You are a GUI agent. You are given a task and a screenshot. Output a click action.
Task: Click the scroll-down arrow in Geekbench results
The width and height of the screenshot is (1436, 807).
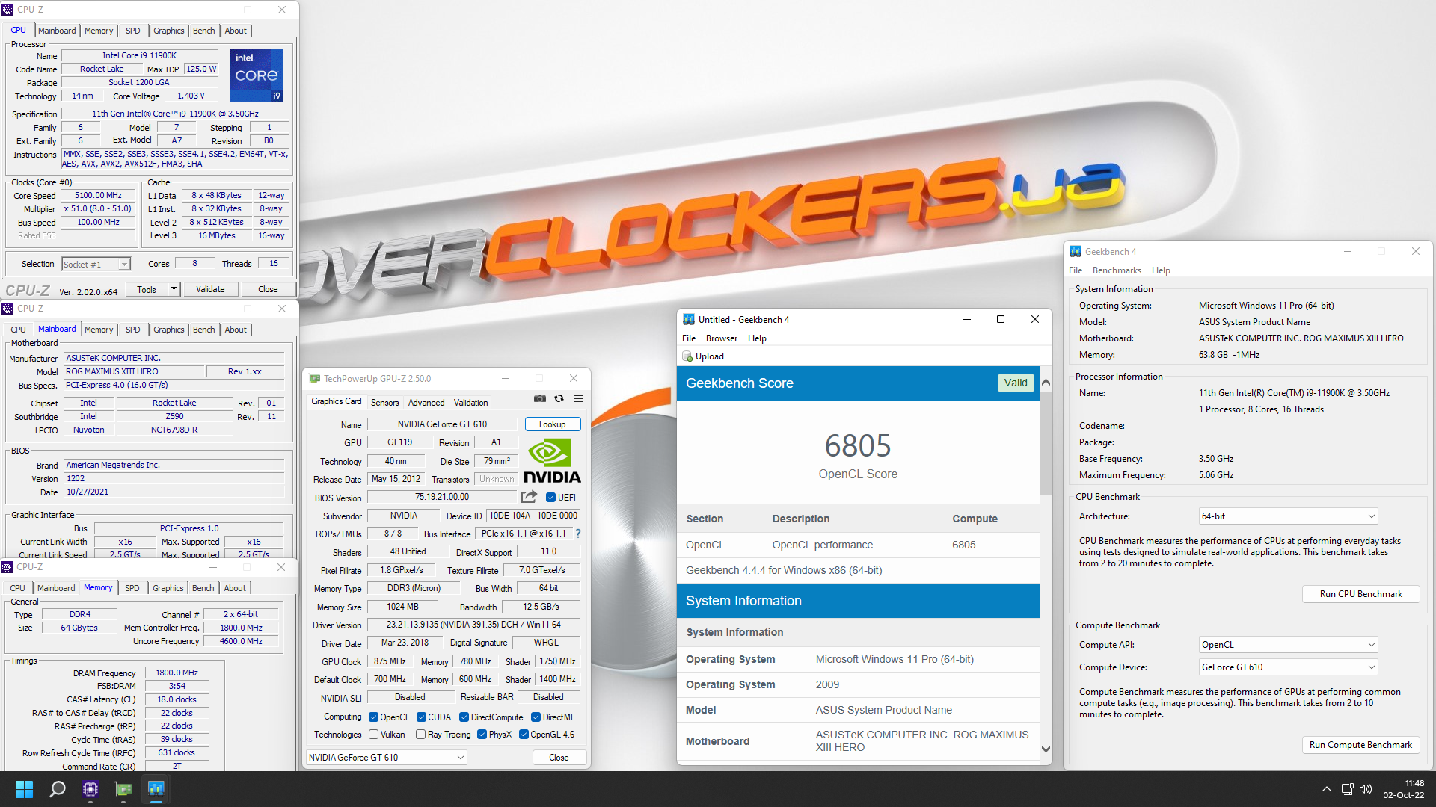tap(1046, 749)
